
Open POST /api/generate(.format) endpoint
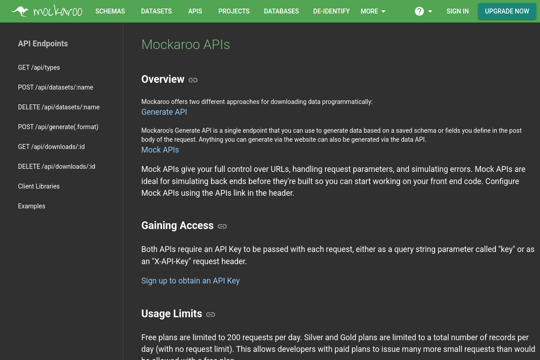point(58,127)
